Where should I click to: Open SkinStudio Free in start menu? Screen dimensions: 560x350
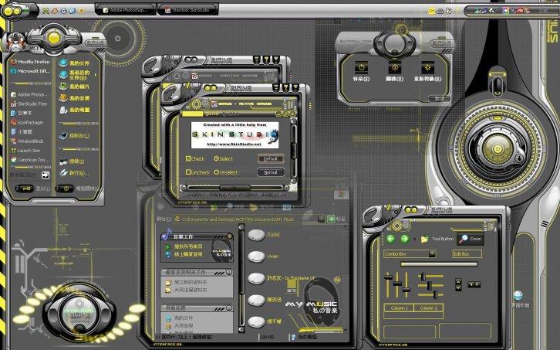(29, 104)
